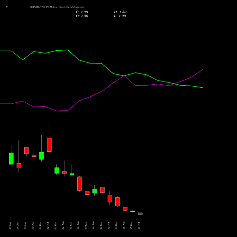Select the 27 Jan date label
The height and width of the screenshot is (237, 237).
[x=10, y=226]
